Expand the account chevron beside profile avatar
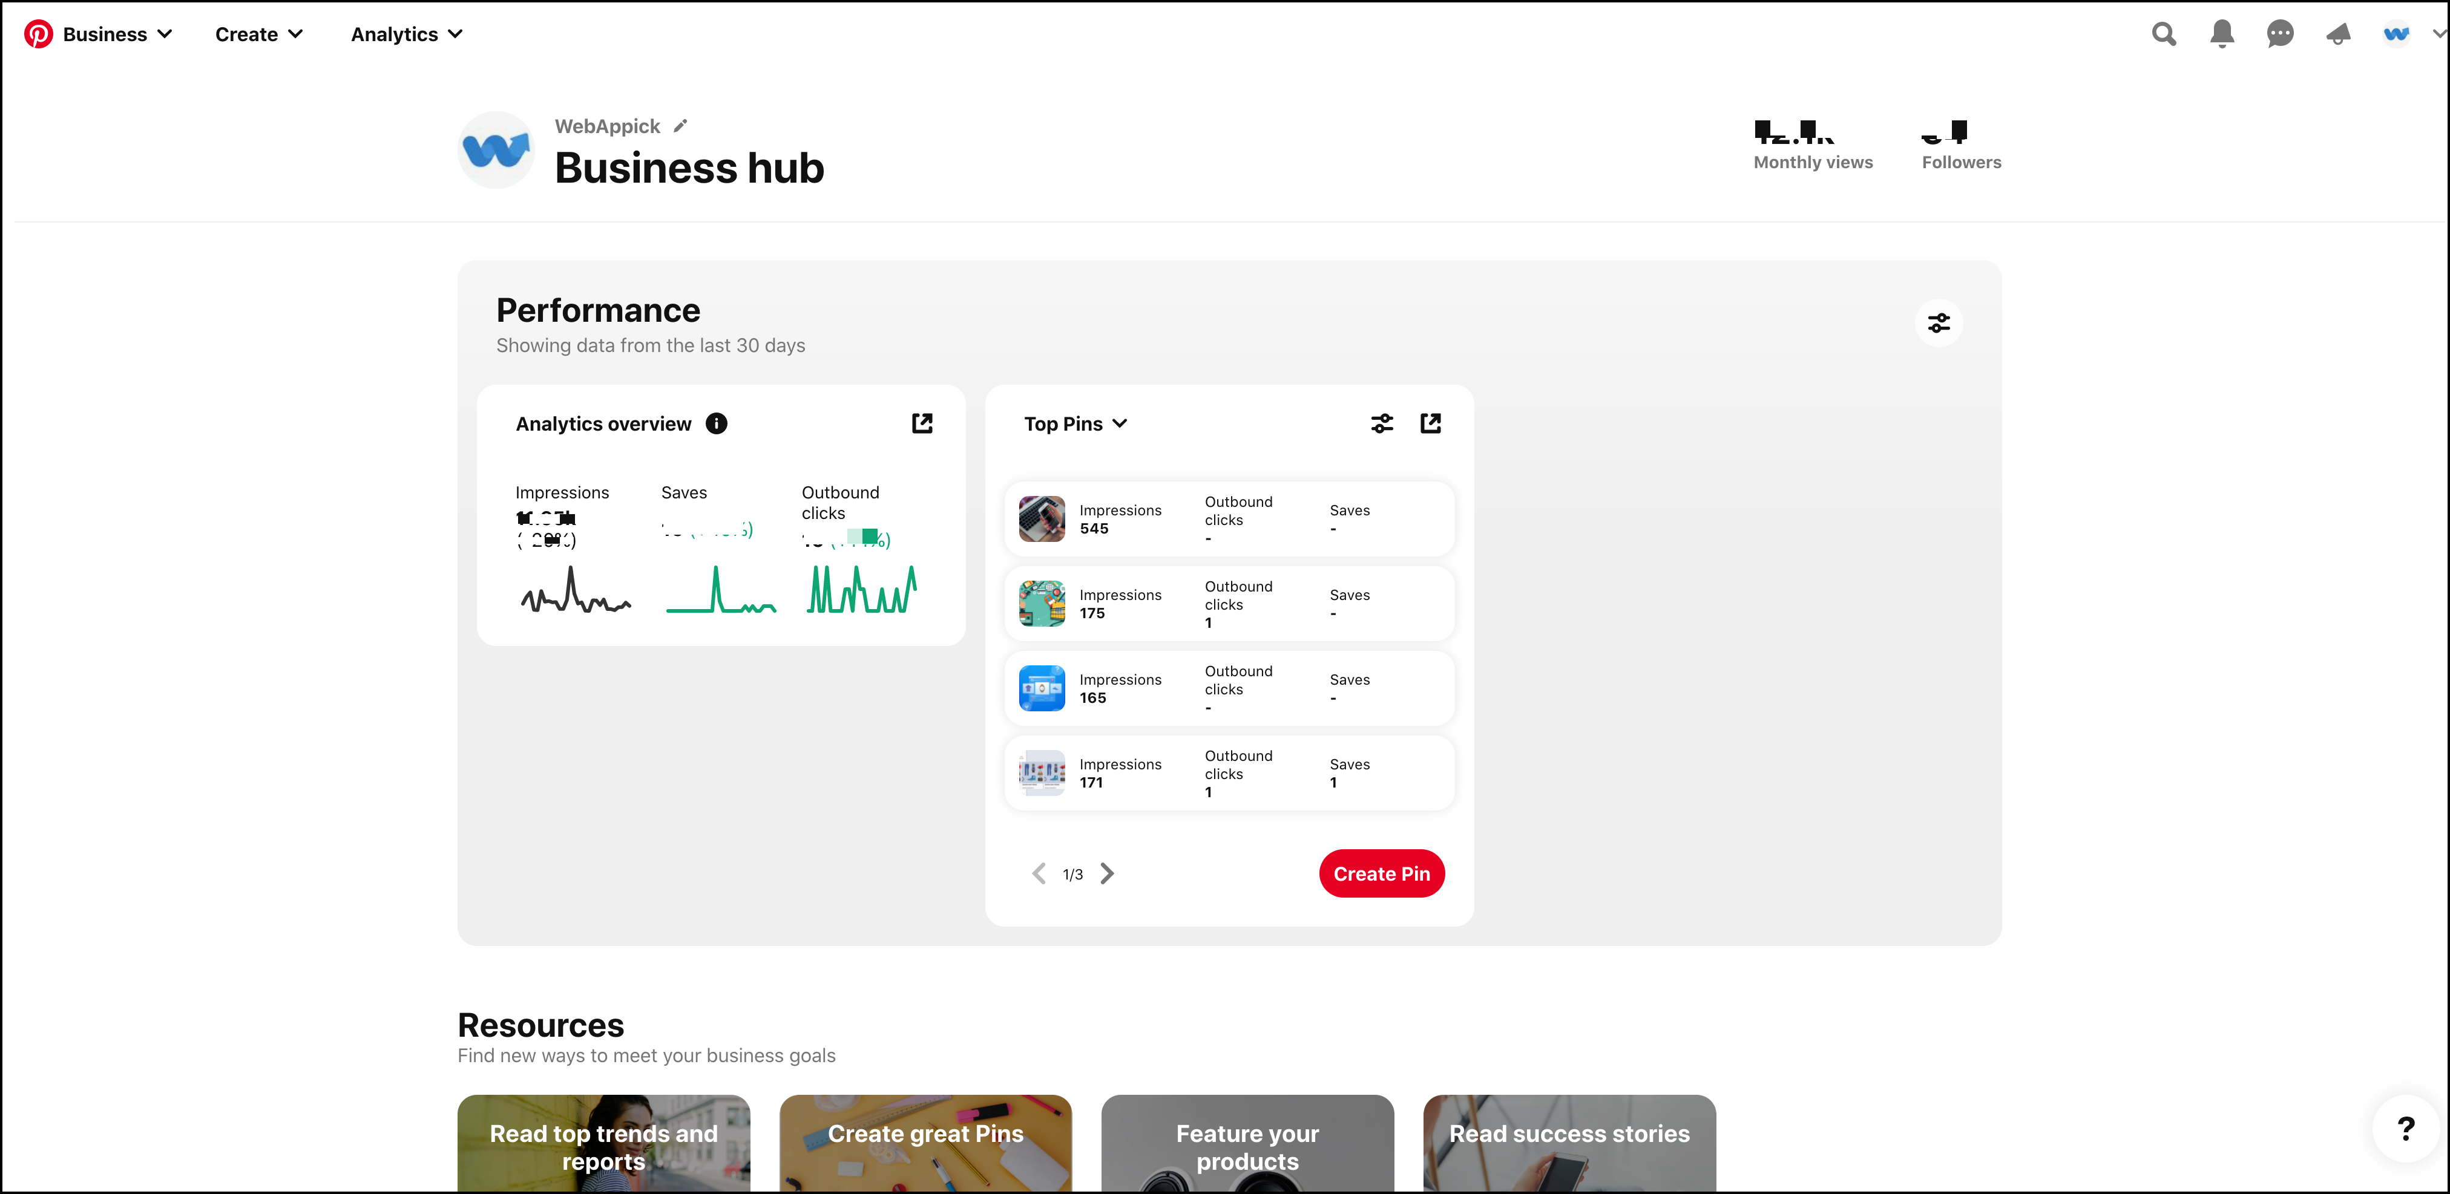The width and height of the screenshot is (2450, 1194). pyautogui.click(x=2439, y=33)
